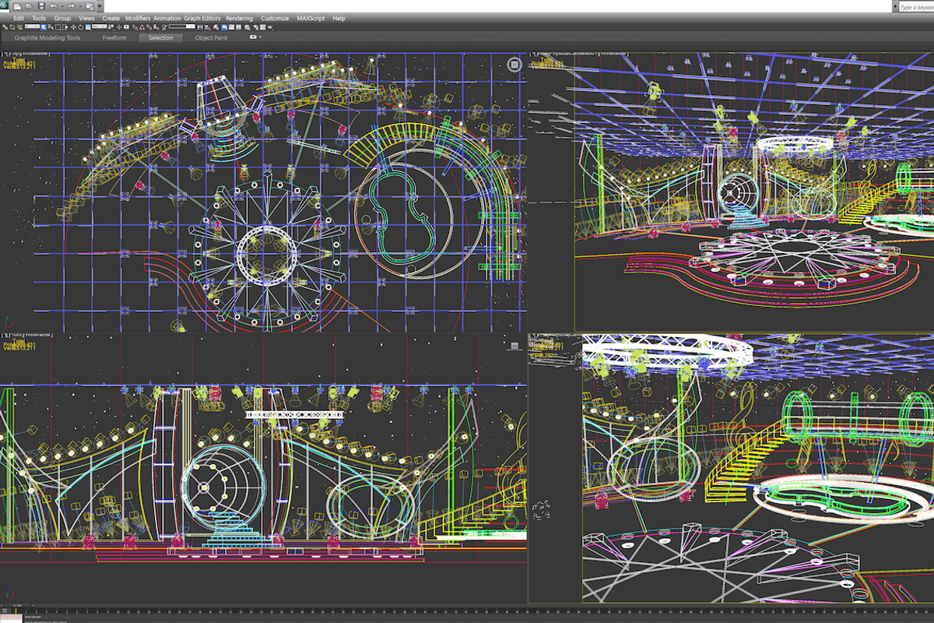Image resolution: width=934 pixels, height=623 pixels.
Task: Expand the redo history arrow
Action: pyautogui.click(x=79, y=6)
